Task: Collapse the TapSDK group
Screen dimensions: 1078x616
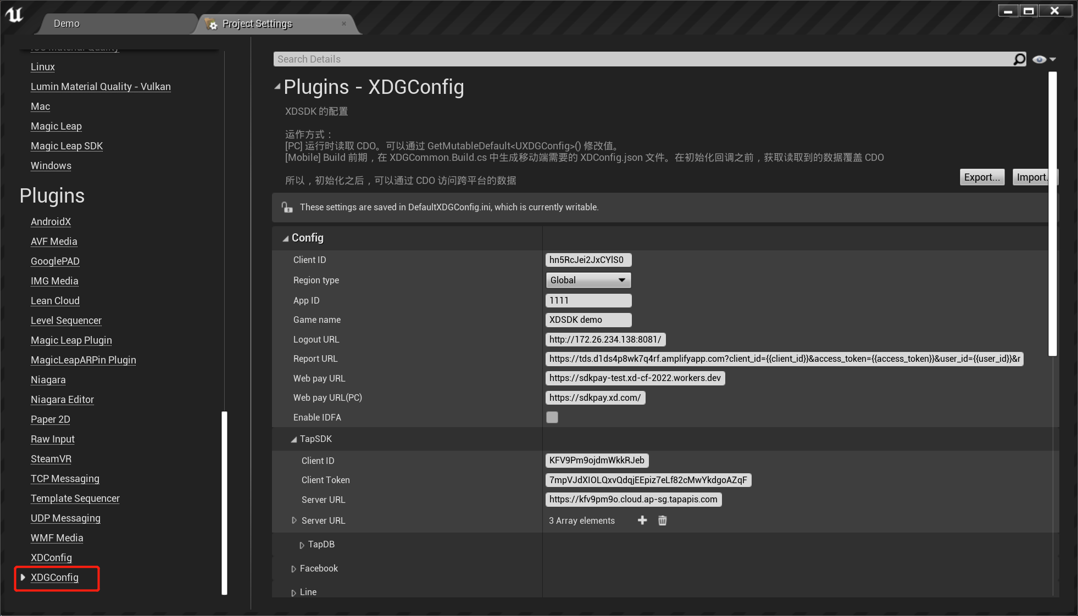Action: pos(294,439)
